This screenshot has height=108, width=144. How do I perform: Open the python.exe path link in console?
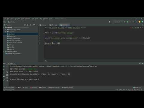coord(39,66)
